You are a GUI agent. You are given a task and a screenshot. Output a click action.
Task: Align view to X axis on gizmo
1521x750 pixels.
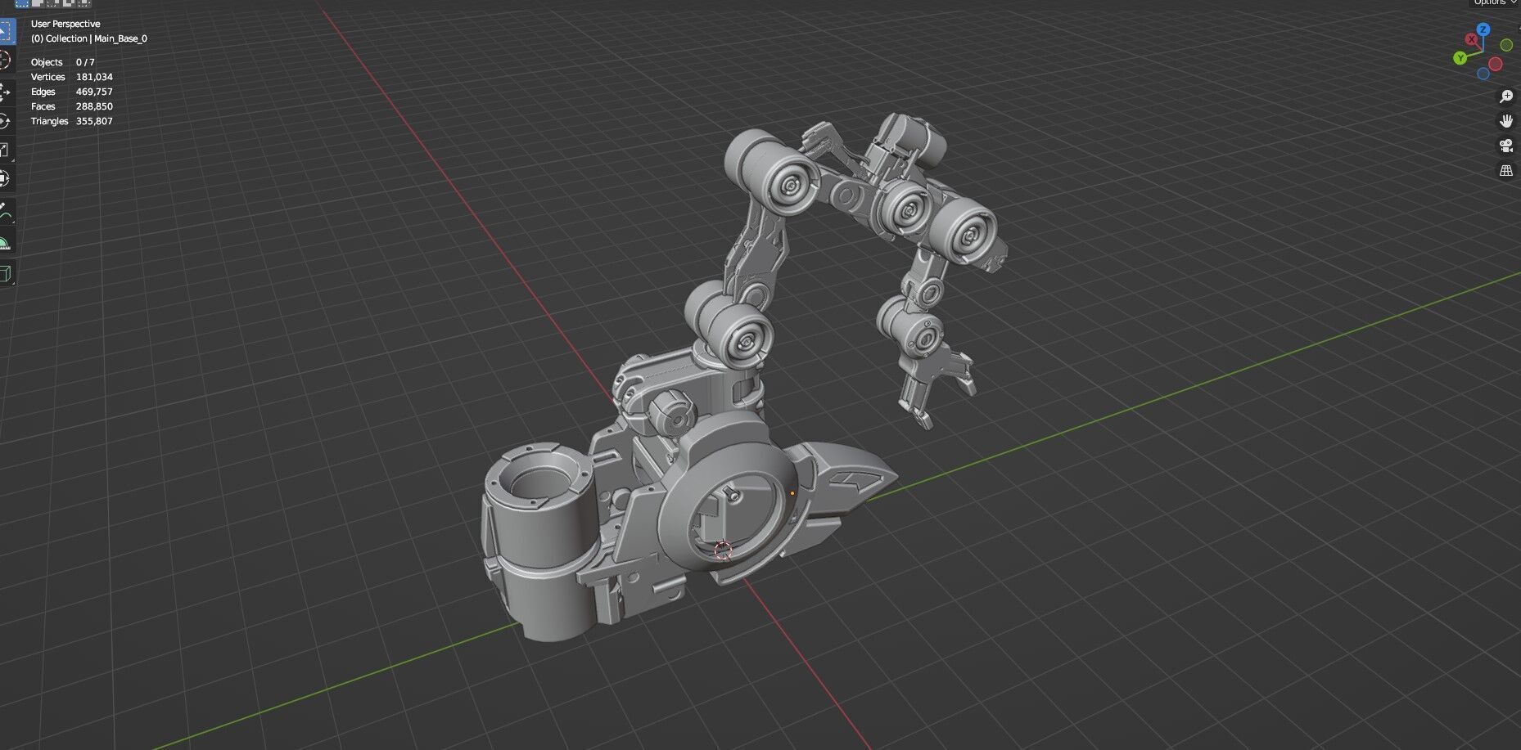[1472, 38]
